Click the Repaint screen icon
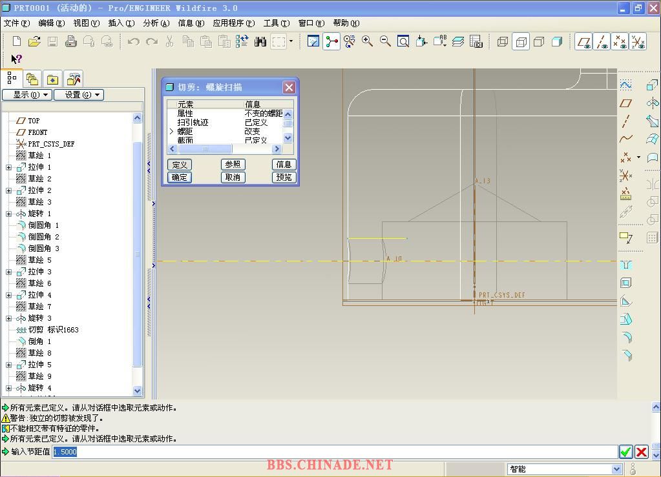The height and width of the screenshot is (477, 661). pyautogui.click(x=313, y=41)
